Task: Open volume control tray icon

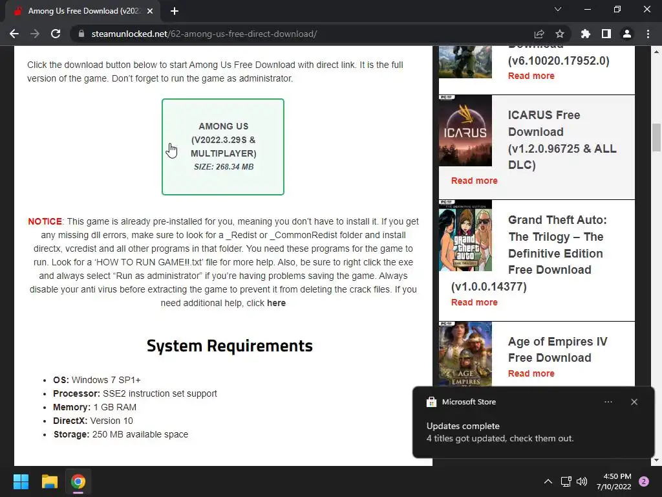Action: (582, 481)
